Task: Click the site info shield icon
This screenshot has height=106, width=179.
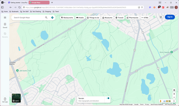Action: 24,7
